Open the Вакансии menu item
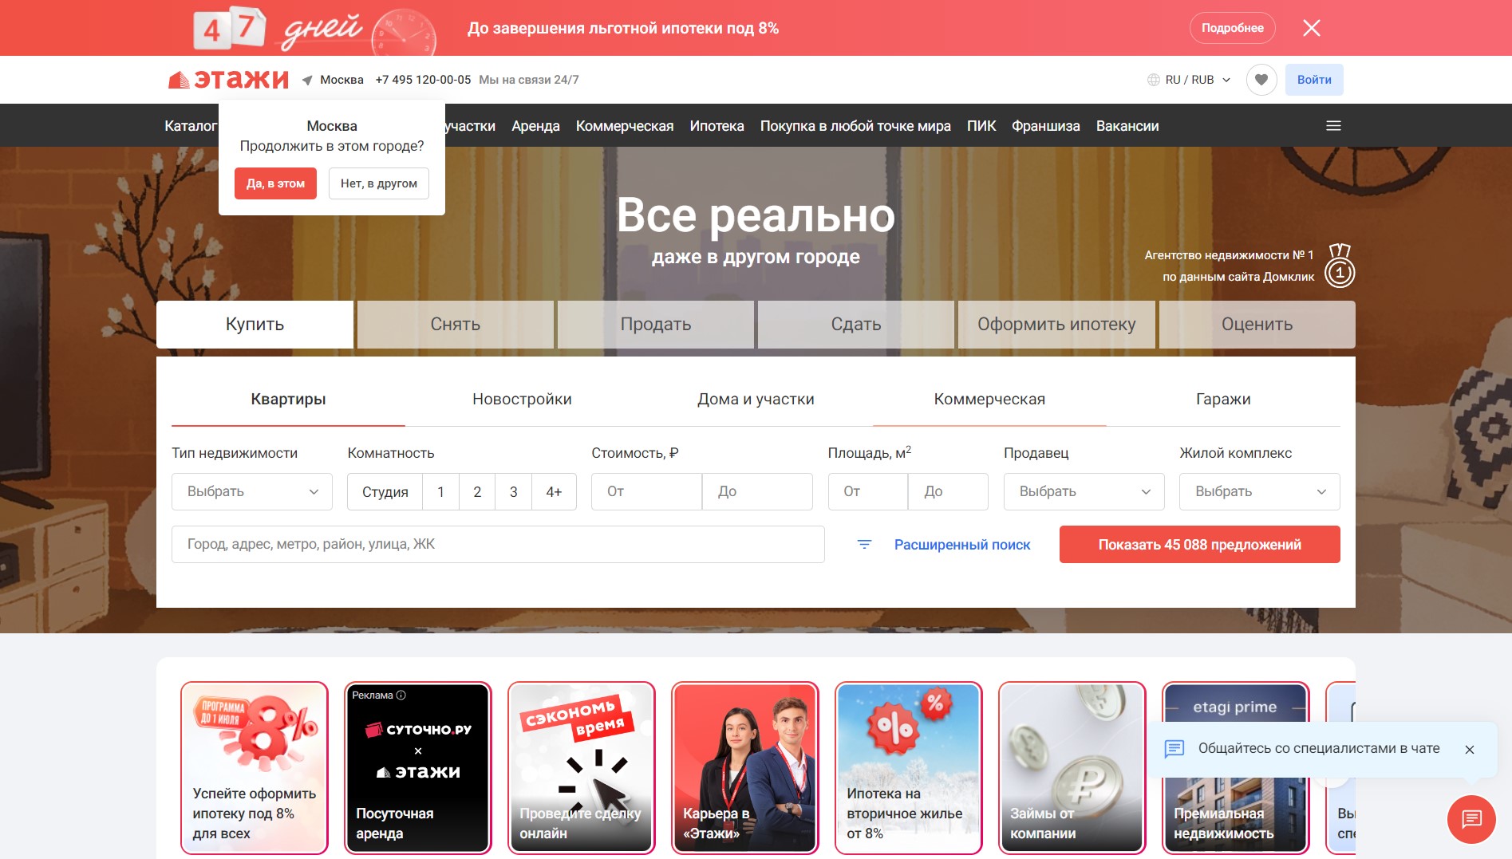1512x859 pixels. [1127, 125]
